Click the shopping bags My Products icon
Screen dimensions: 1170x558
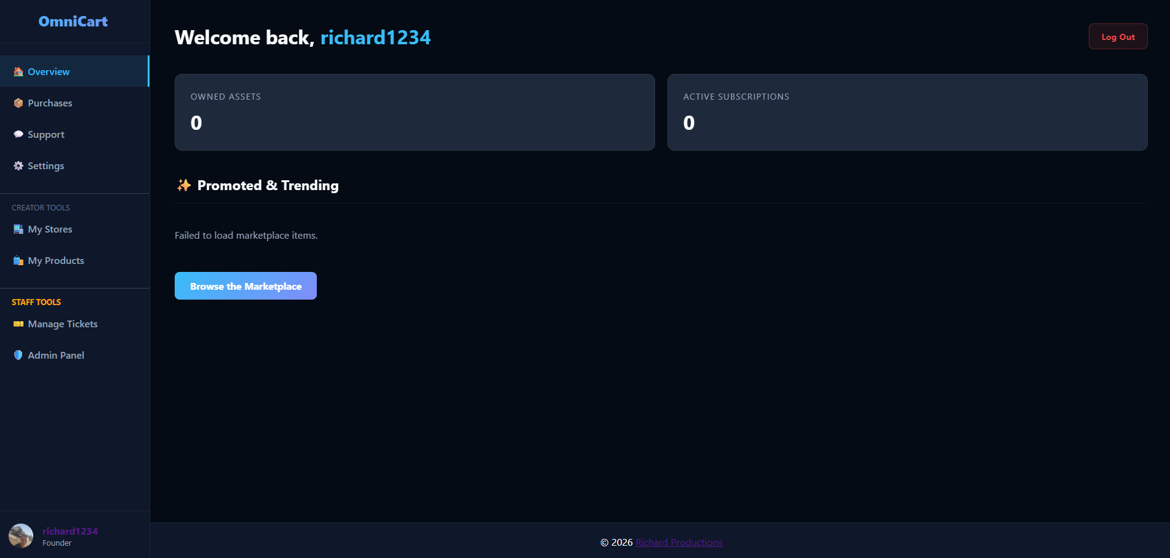point(18,261)
